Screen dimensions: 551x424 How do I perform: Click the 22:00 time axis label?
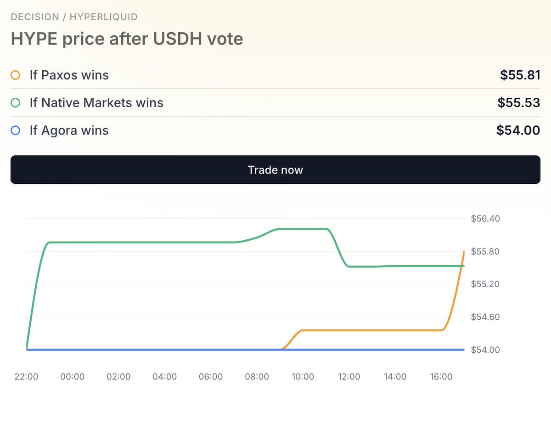[26, 377]
